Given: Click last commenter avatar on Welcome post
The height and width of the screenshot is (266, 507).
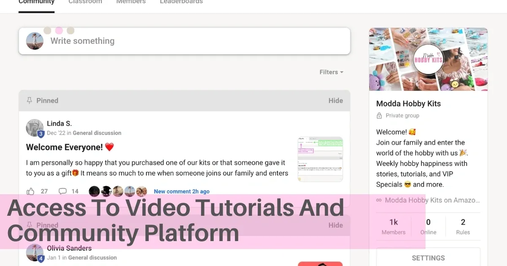Looking at the screenshot, I should [x=142, y=191].
